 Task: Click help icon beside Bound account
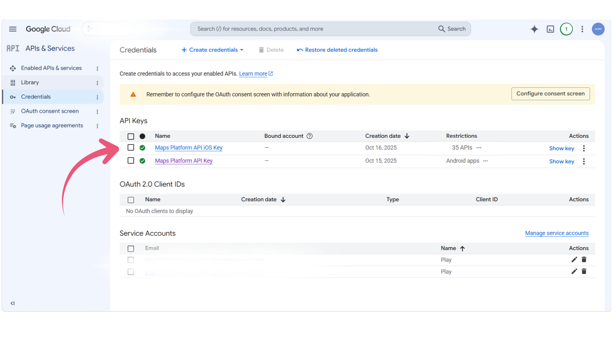point(310,136)
